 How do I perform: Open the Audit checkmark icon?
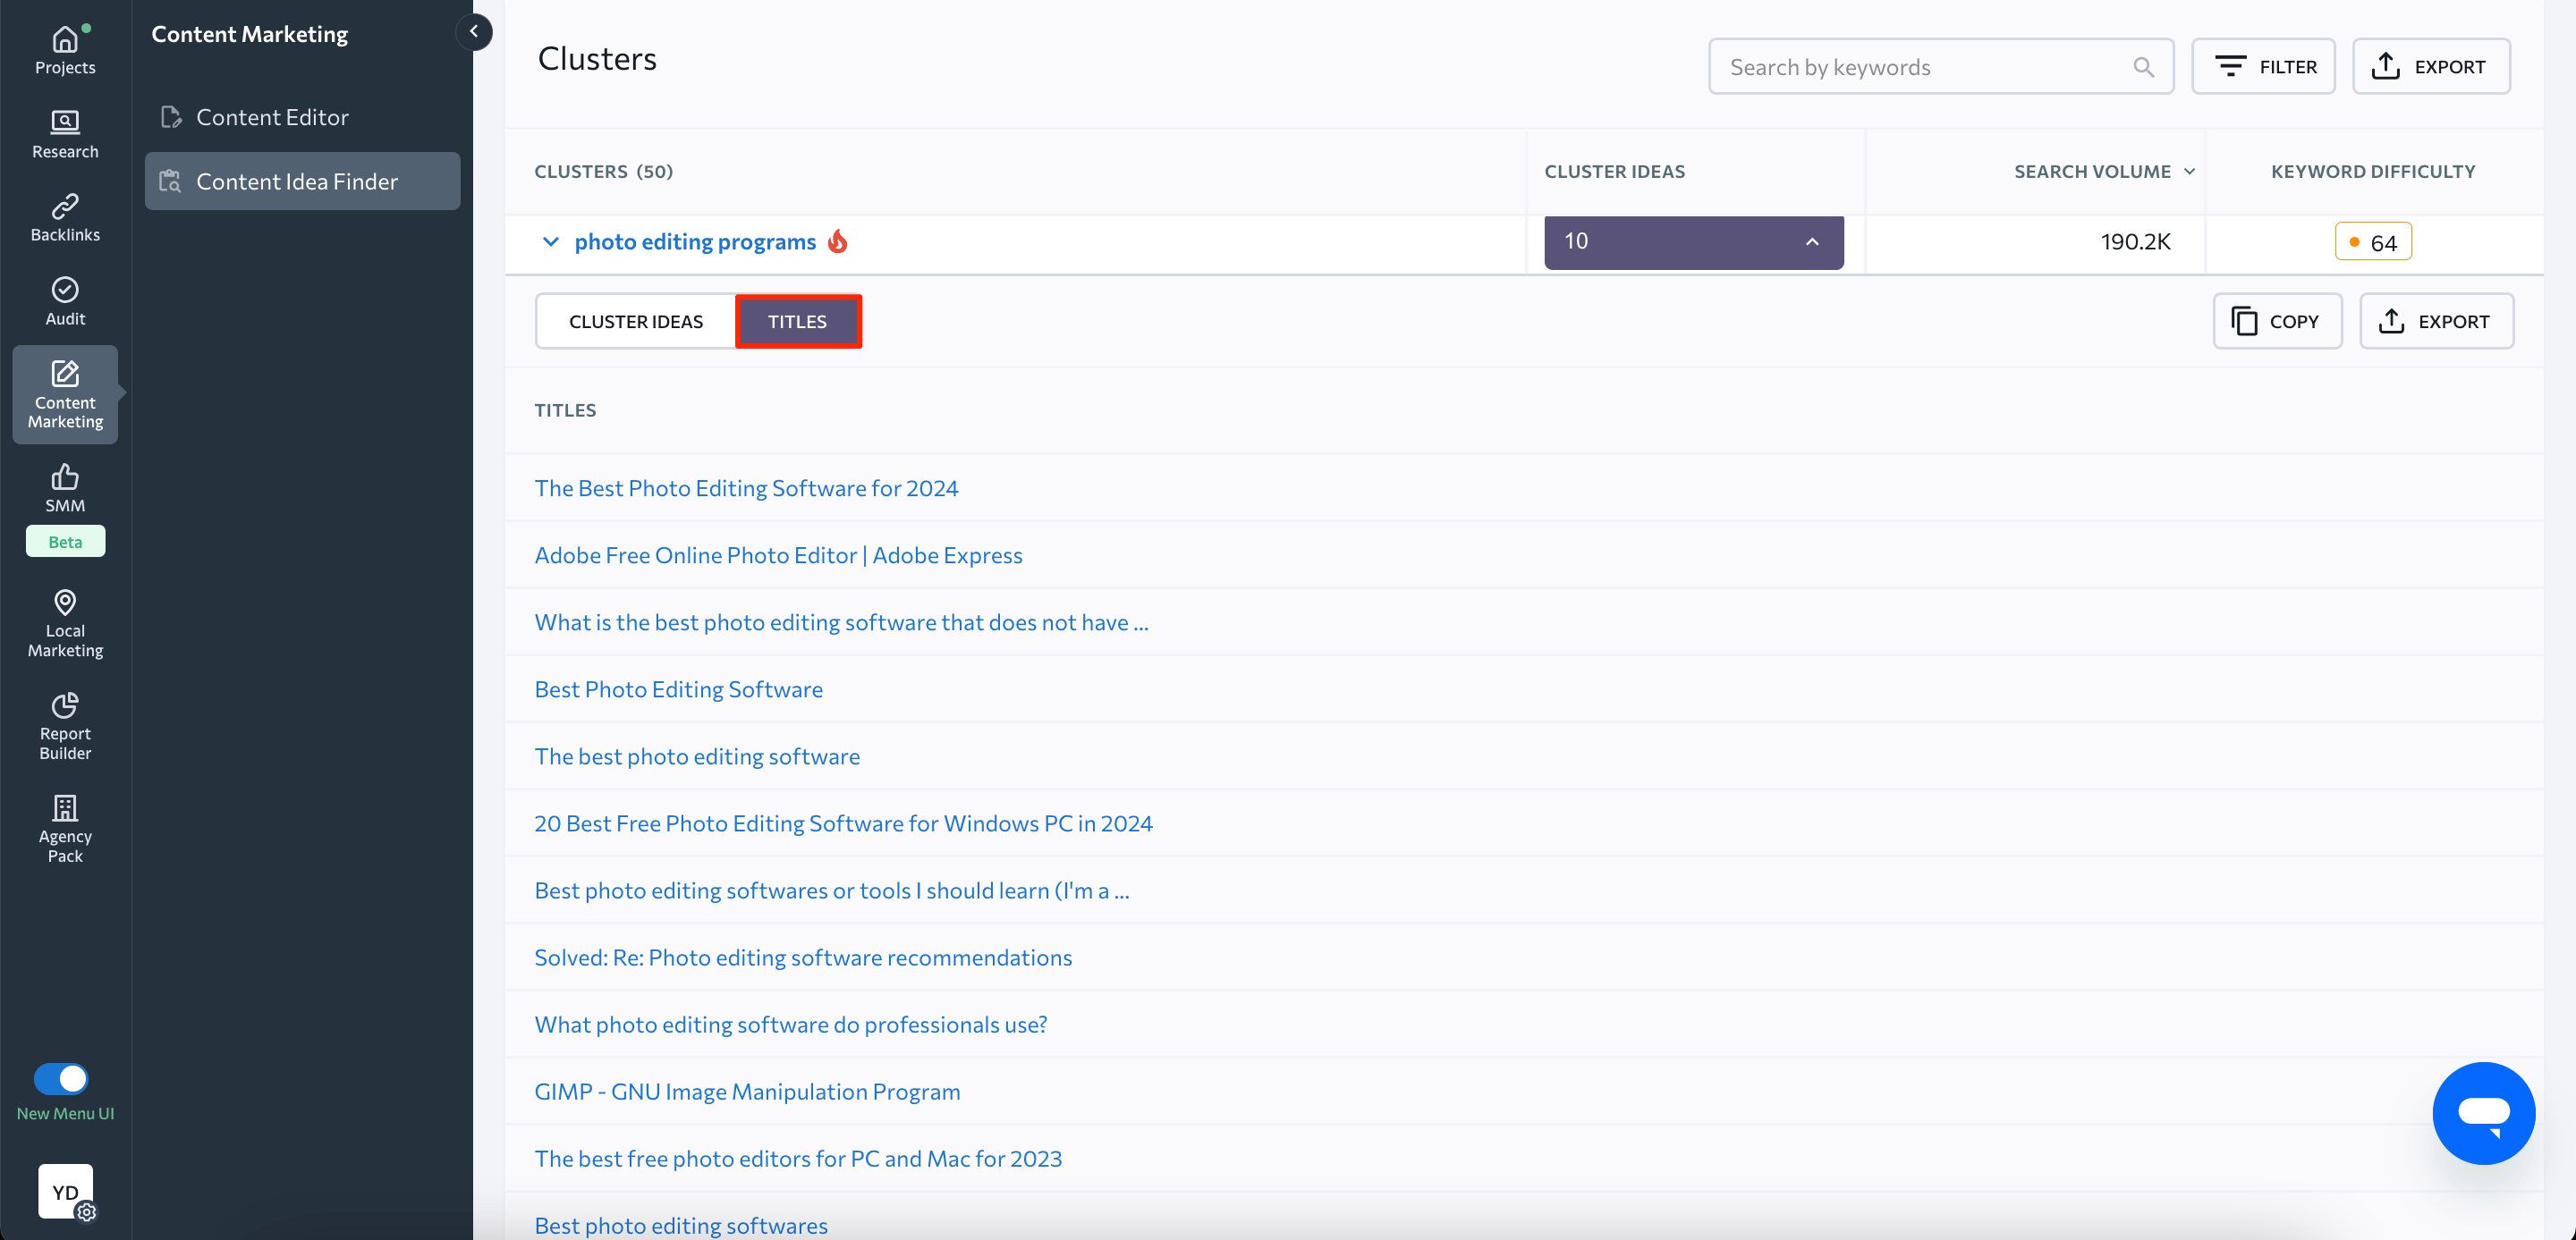click(65, 290)
